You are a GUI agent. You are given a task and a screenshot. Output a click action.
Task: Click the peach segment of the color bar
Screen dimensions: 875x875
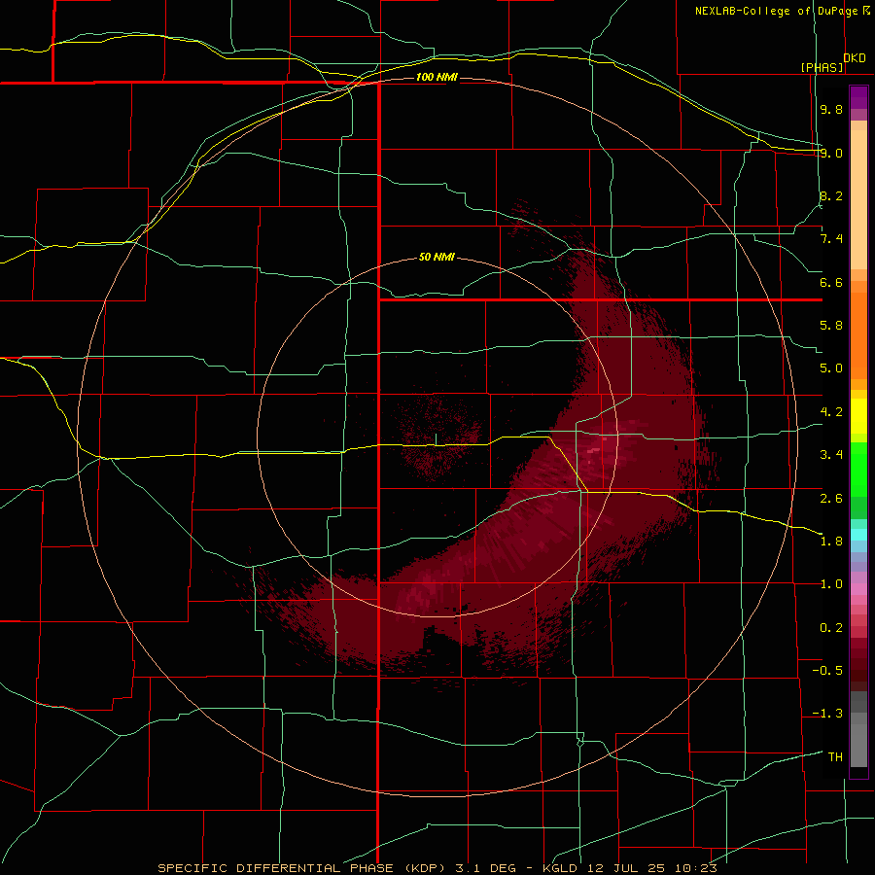858,195
